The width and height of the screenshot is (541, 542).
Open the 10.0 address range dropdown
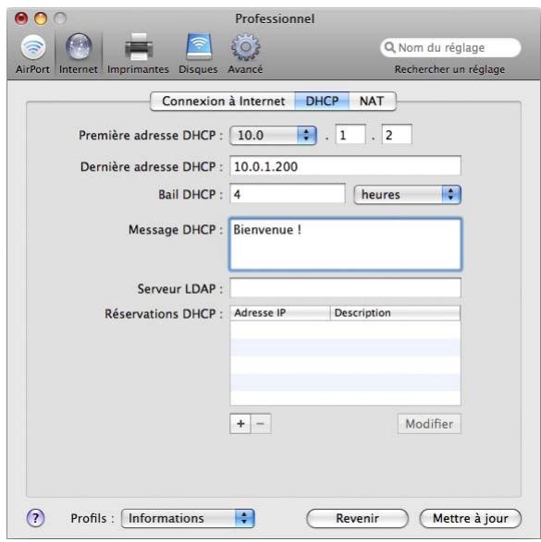click(x=273, y=135)
